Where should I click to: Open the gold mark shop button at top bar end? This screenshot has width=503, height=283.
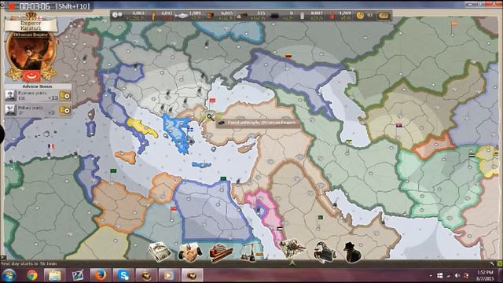pos(384,16)
